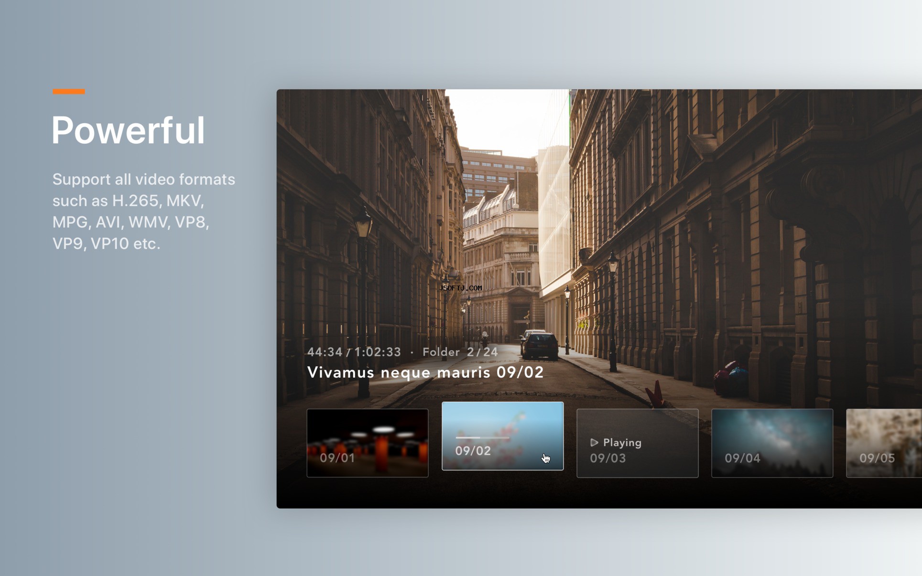Click the Powerful heading

(x=128, y=130)
